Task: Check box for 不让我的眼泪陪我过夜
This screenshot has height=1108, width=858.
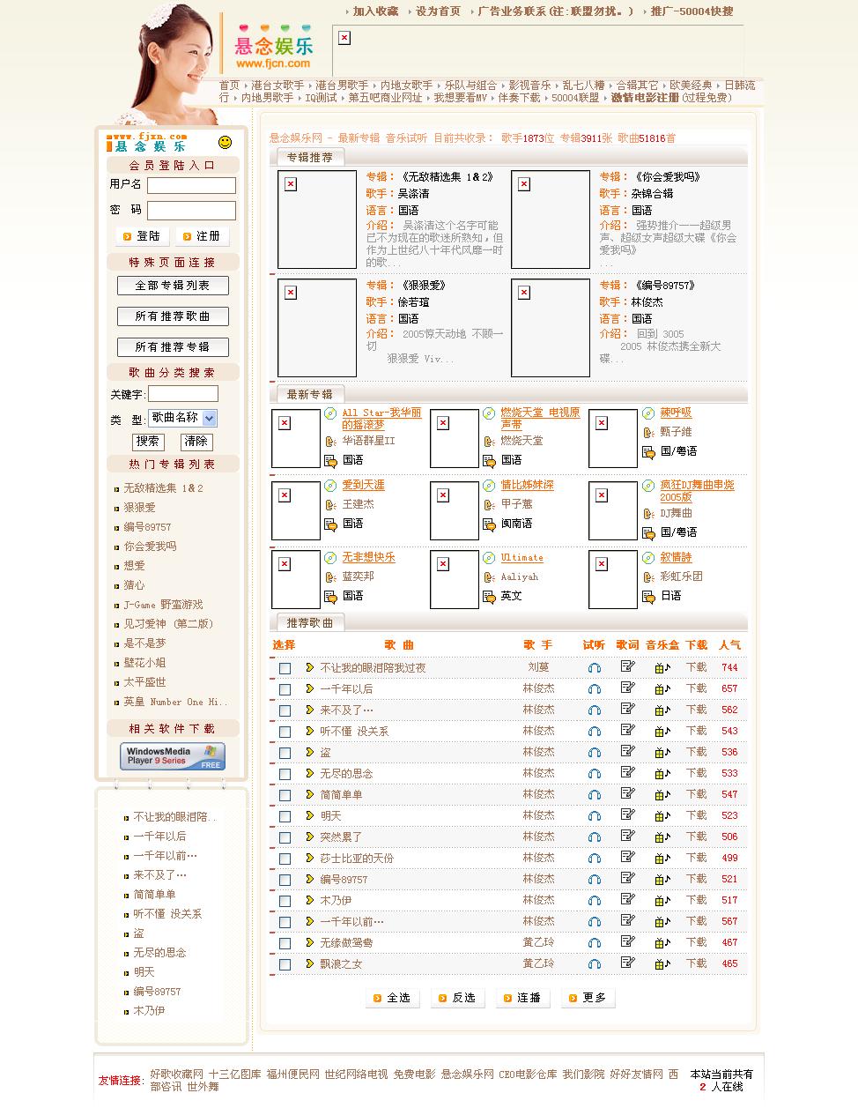Action: pyautogui.click(x=285, y=668)
